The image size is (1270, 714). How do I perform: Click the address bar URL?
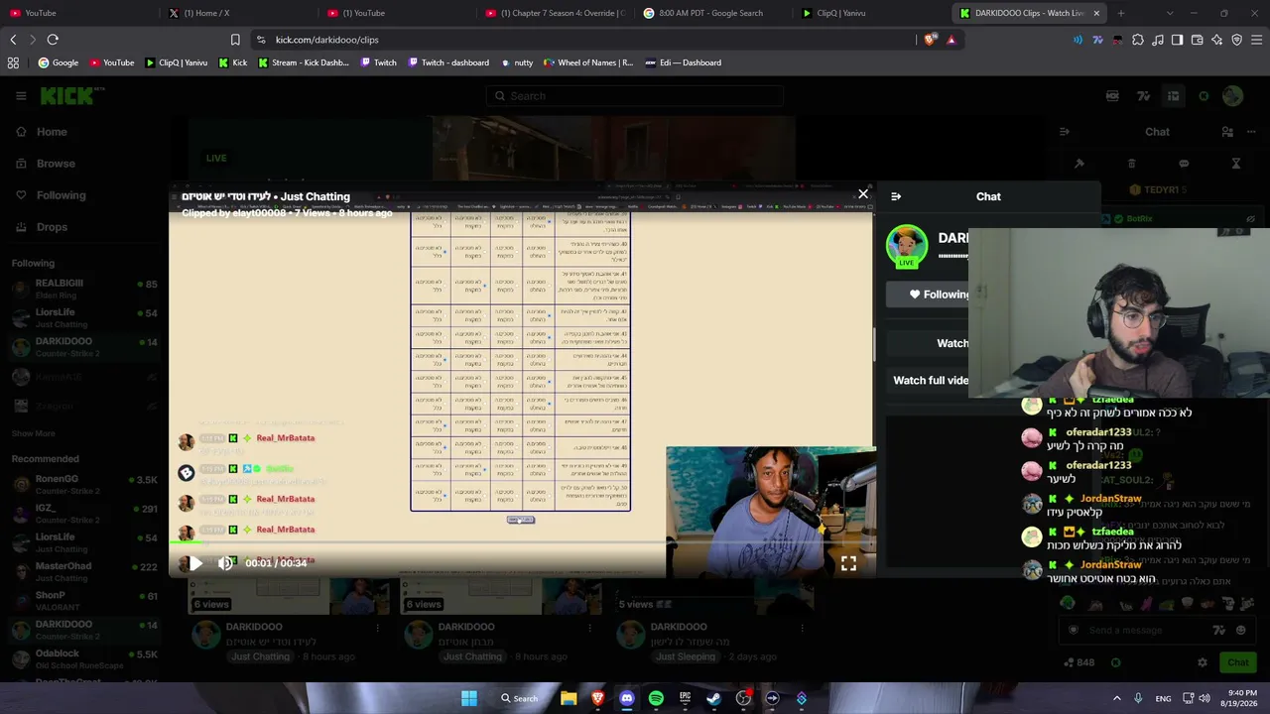tap(327, 40)
